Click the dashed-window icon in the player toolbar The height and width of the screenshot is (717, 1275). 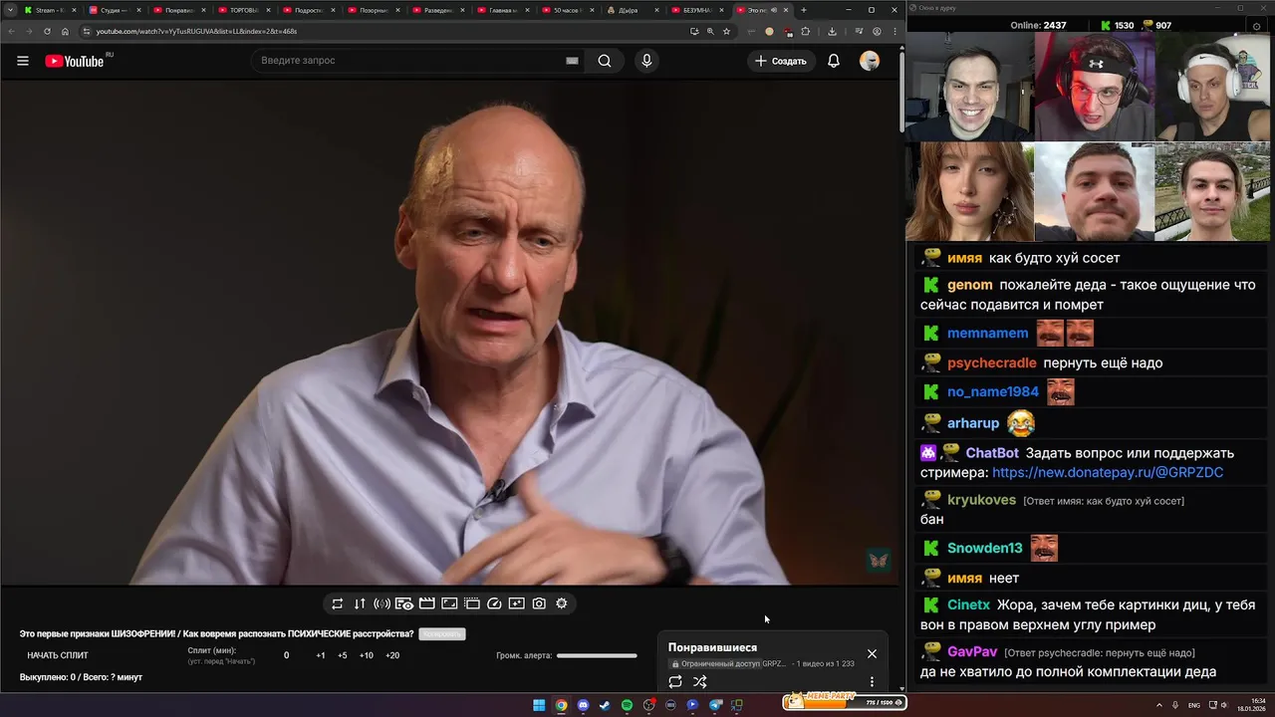click(472, 603)
